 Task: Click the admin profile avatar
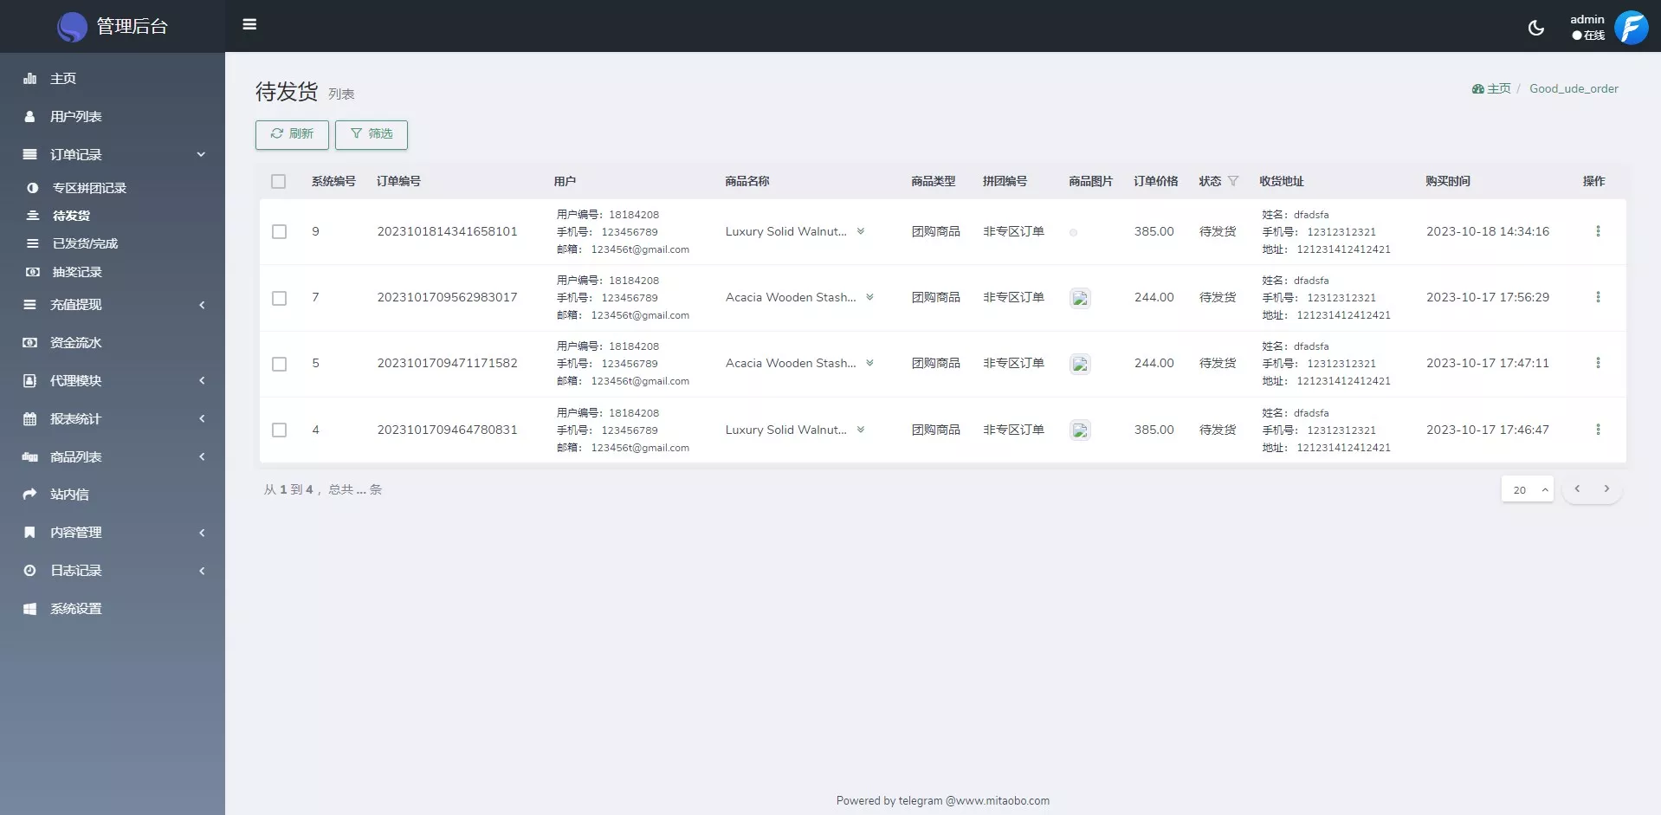1631,28
